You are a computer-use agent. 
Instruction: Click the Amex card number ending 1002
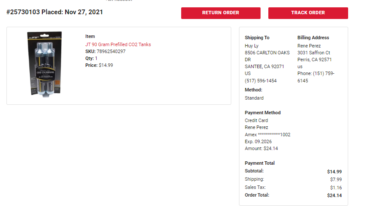pyautogui.click(x=267, y=135)
